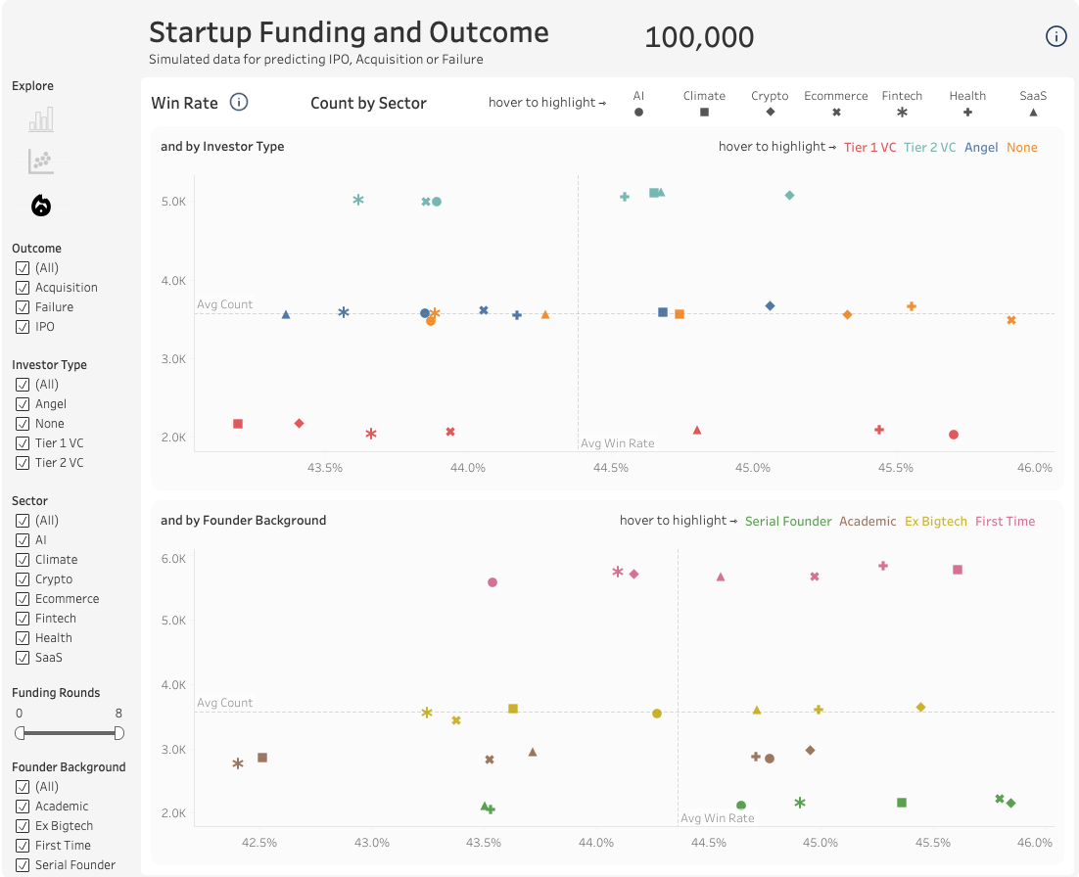This screenshot has height=877, width=1079.
Task: Click the Tier 2 VC legend label
Action: 929,148
